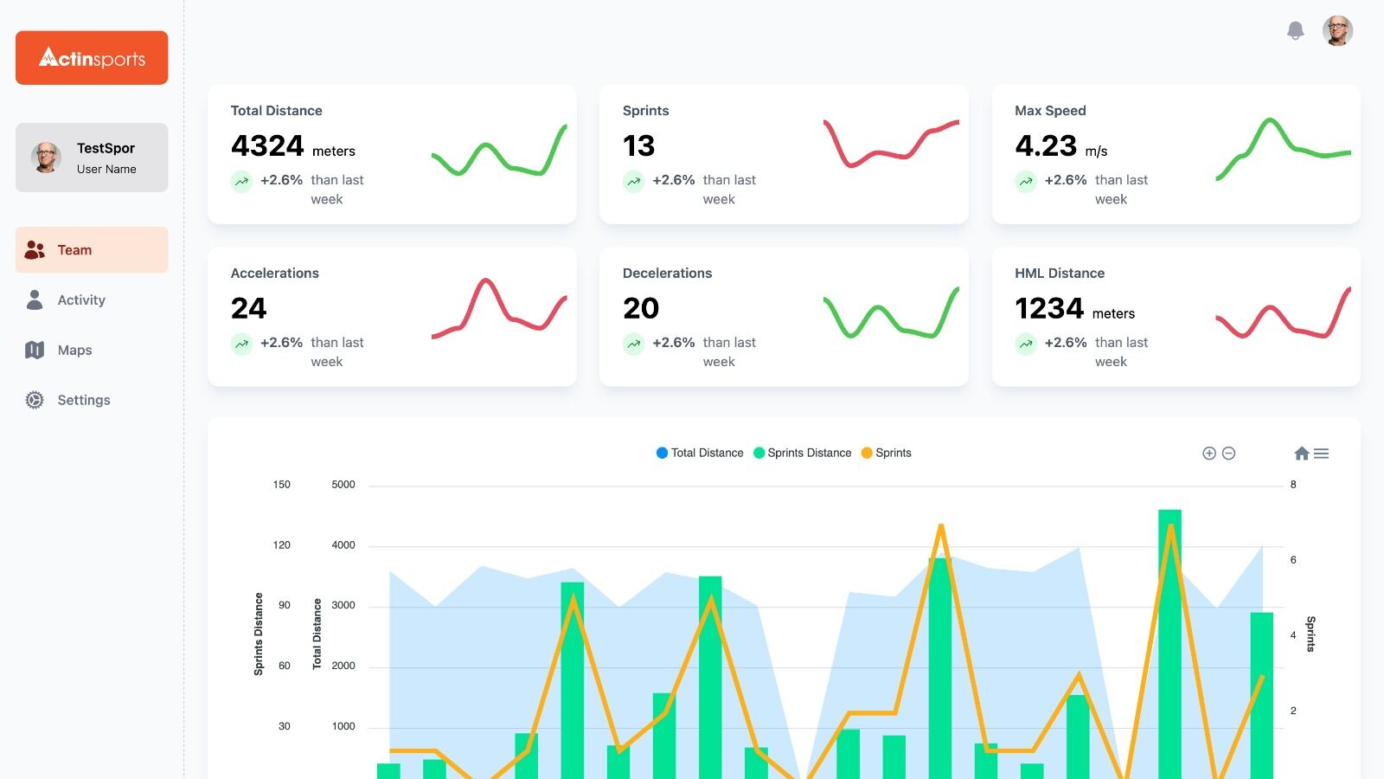The width and height of the screenshot is (1384, 779).
Task: Click the Total Distance green sparkline
Action: pos(499,151)
